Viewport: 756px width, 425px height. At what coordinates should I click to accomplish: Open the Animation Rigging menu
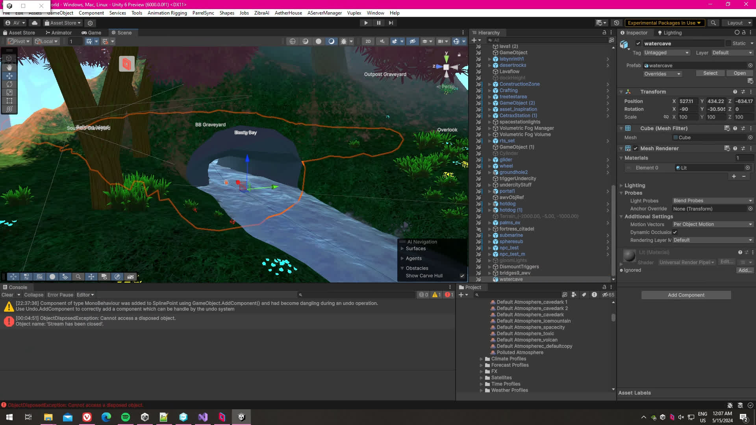tap(167, 13)
